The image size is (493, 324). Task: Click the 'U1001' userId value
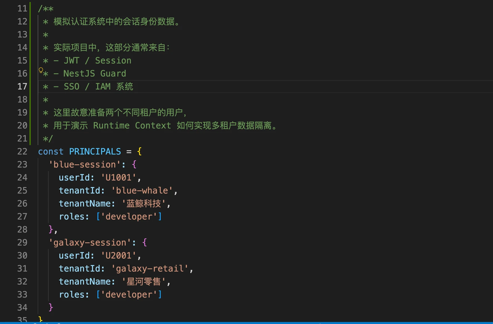click(119, 177)
